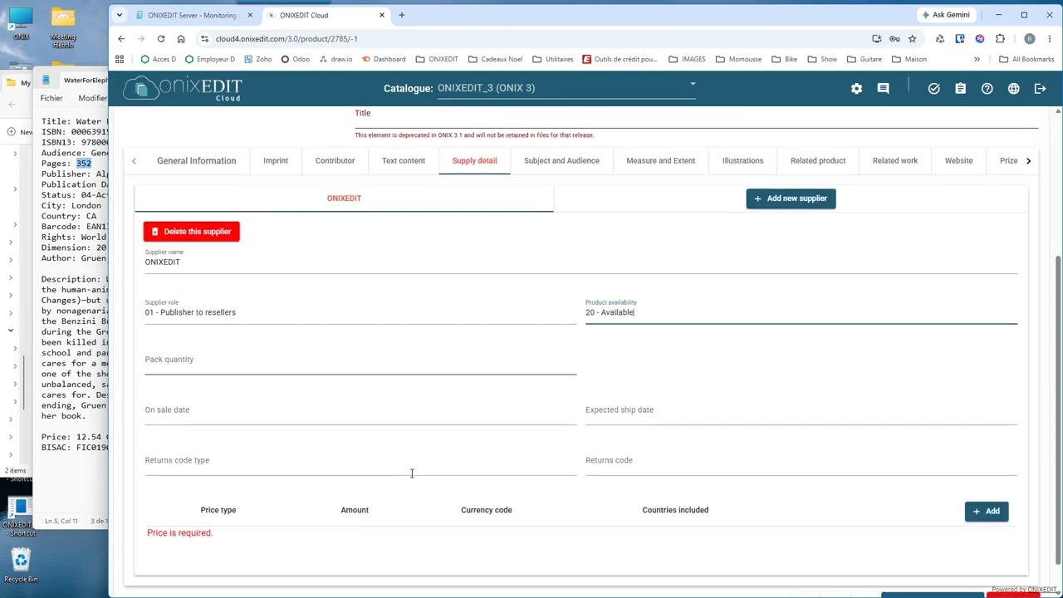1063x598 pixels.
Task: Open the Meeting Hebdo desktop folder
Action: (x=63, y=27)
